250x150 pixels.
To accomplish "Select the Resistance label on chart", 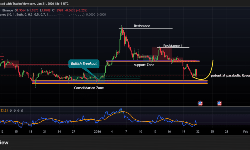I will [142, 26].
